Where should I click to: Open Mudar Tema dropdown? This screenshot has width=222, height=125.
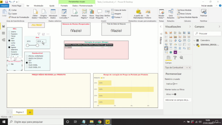161,14
